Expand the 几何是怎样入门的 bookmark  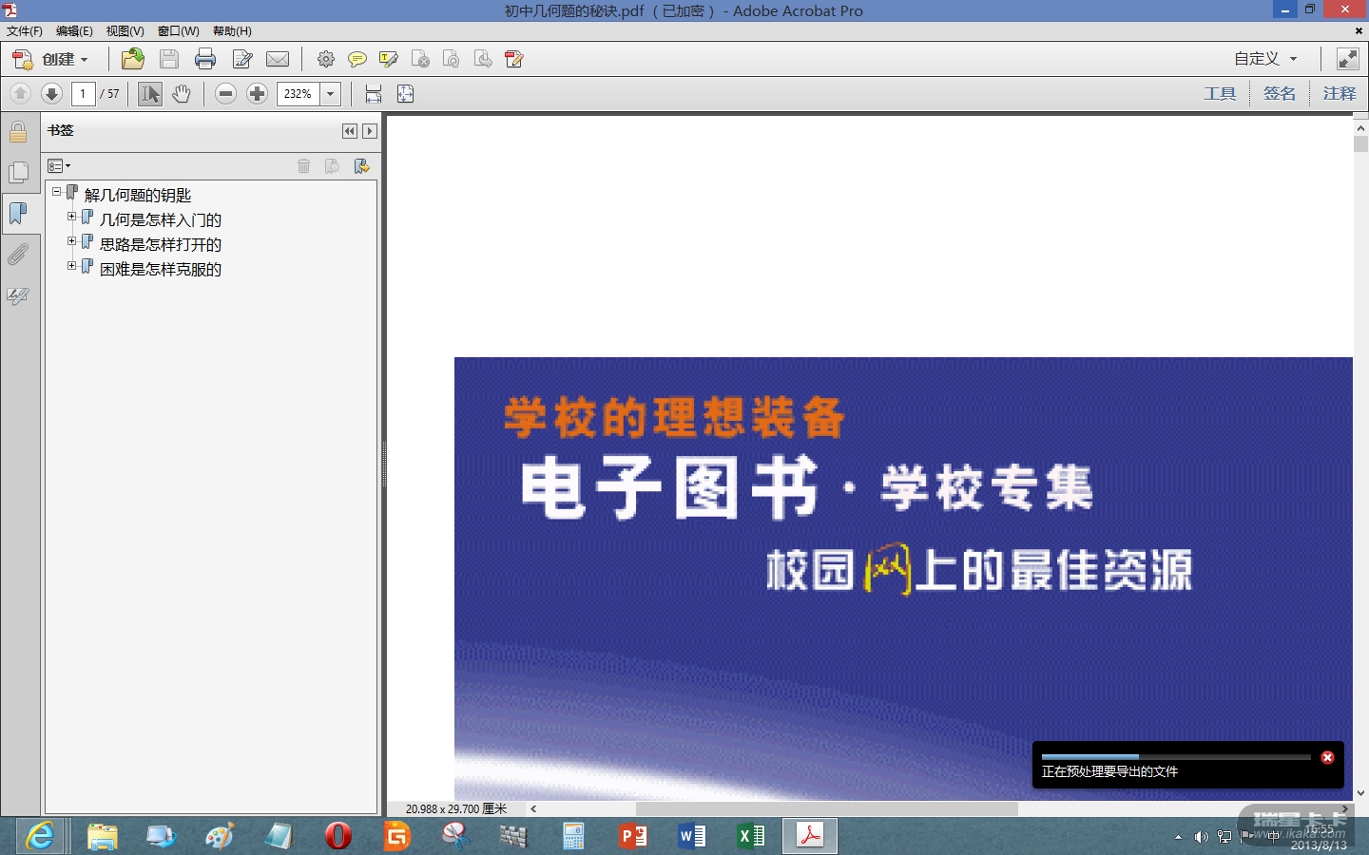71,217
